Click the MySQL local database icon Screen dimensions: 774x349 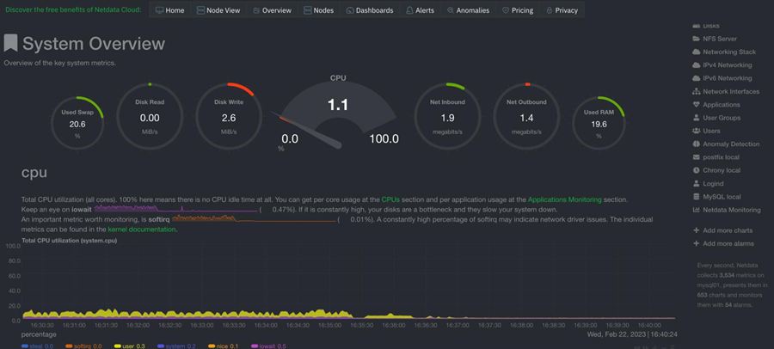(696, 197)
